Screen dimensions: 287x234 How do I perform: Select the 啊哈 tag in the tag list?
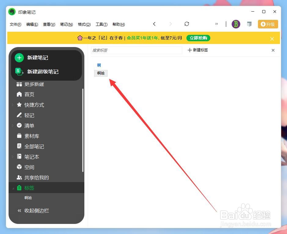click(101, 73)
